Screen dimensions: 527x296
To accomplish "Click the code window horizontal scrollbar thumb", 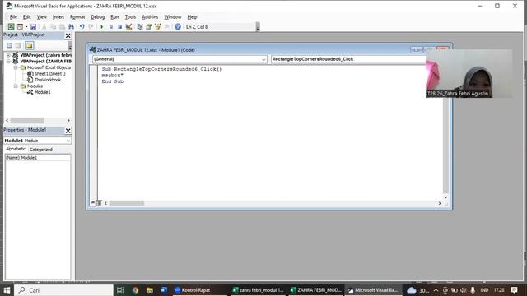I will [x=127, y=203].
